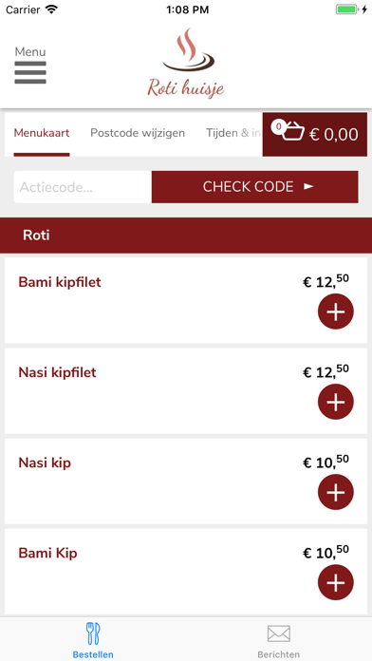Image resolution: width=372 pixels, height=661 pixels.
Task: Add Nasi kip with plus icon
Action: (335, 492)
